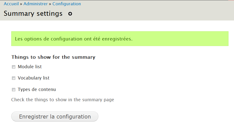Click the "Summary settings" page title
The width and height of the screenshot is (234, 126).
click(33, 13)
